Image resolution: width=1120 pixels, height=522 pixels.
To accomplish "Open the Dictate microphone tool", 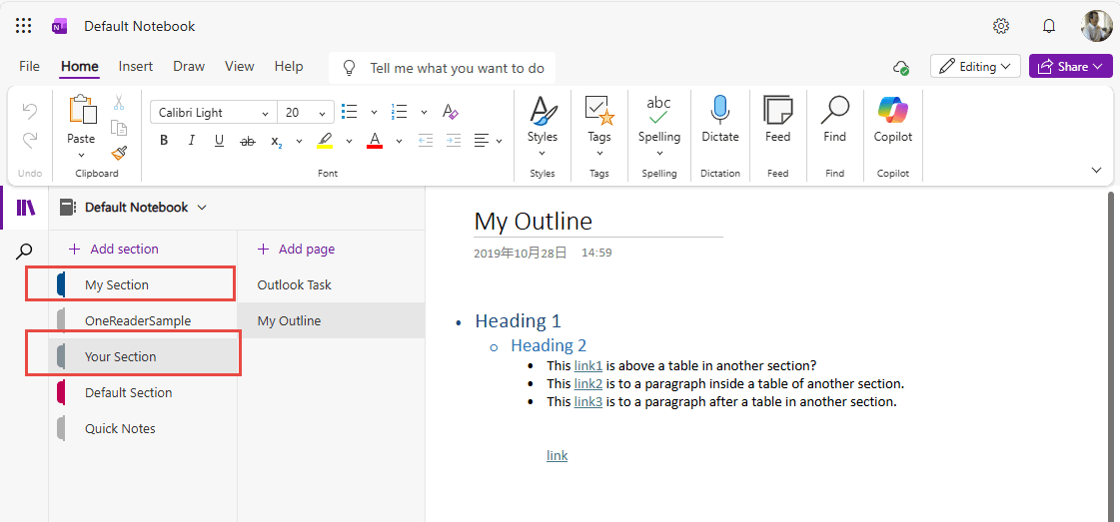I will click(x=719, y=120).
